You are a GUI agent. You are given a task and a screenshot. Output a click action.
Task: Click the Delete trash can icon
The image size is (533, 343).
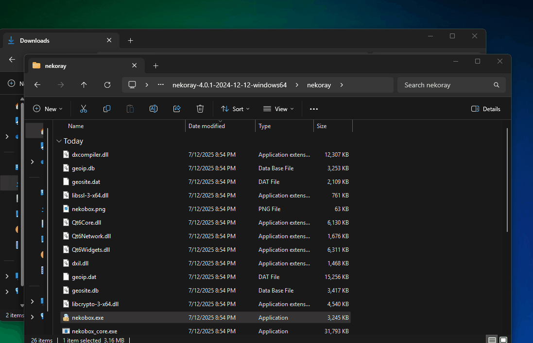coord(200,109)
